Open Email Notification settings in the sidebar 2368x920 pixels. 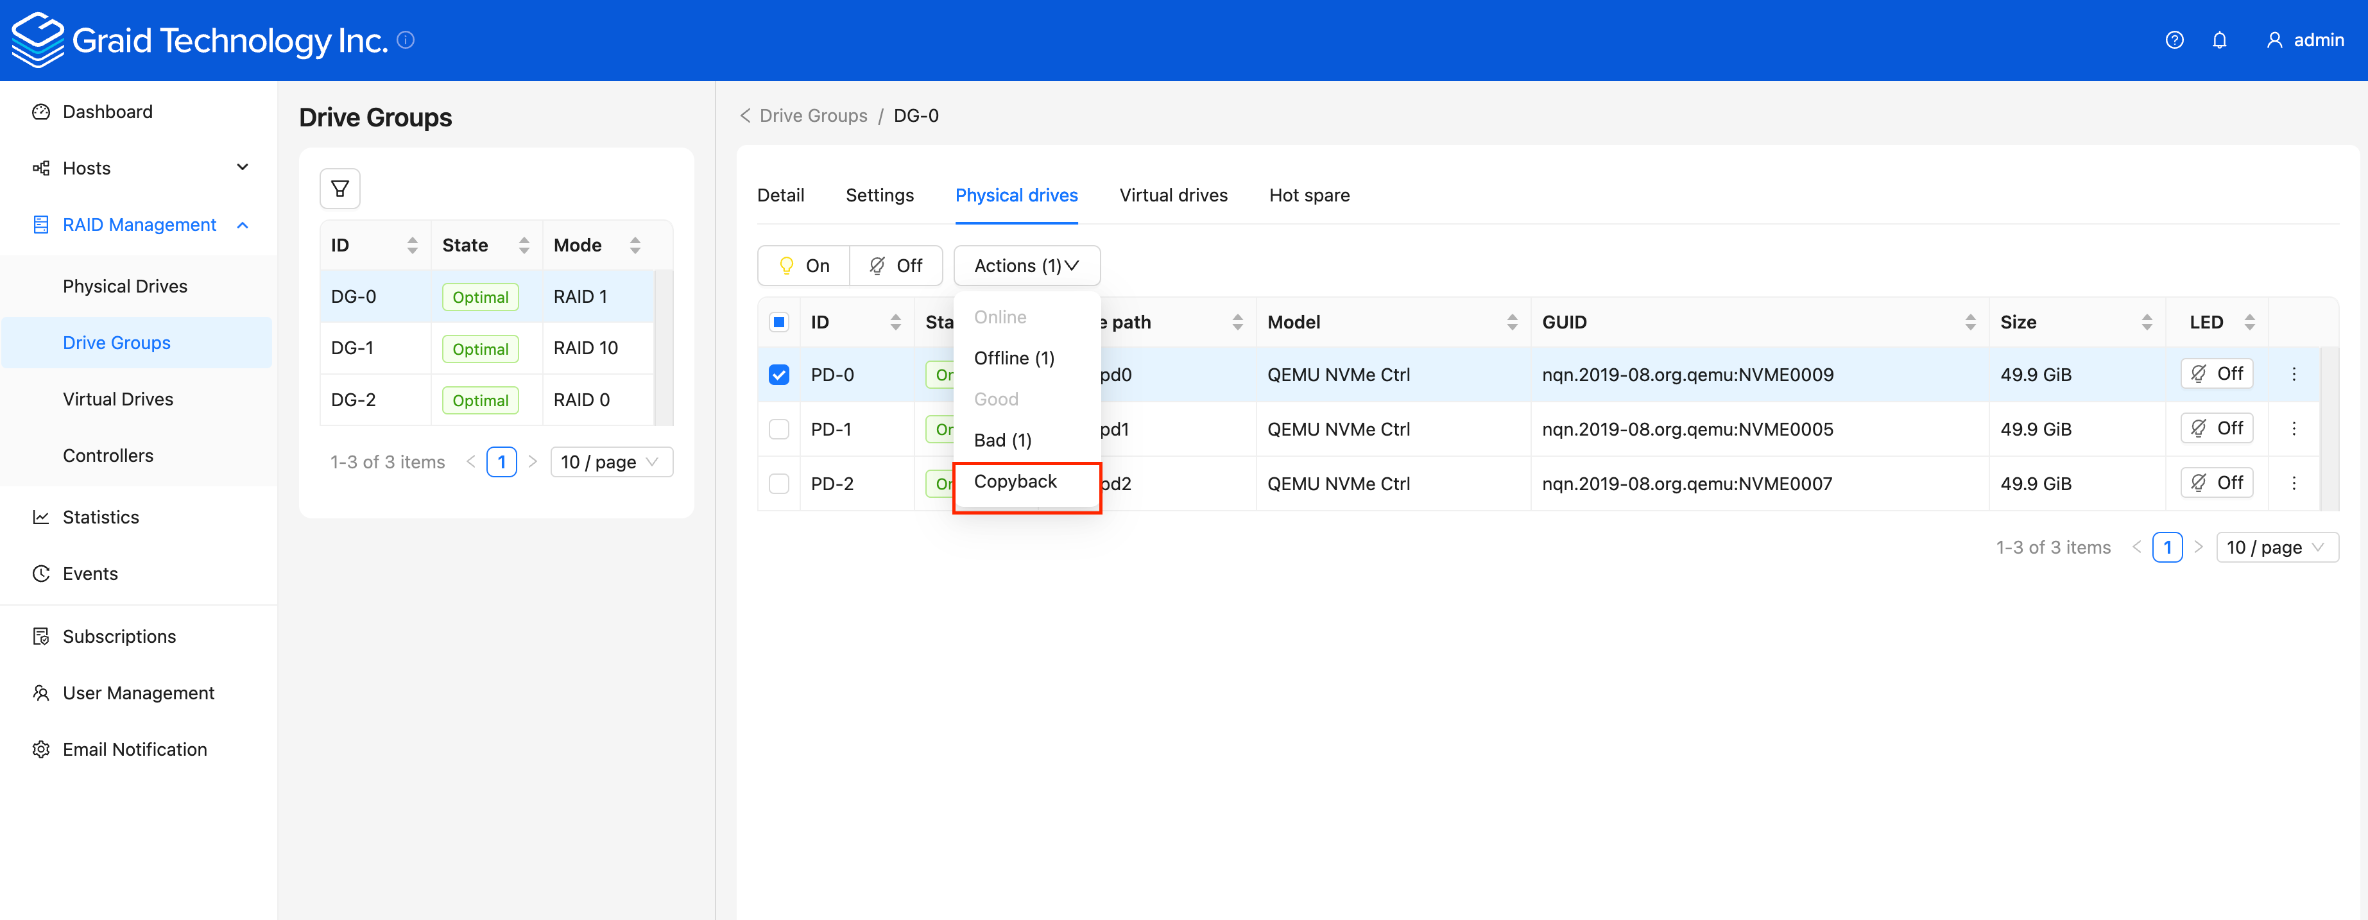tap(134, 749)
